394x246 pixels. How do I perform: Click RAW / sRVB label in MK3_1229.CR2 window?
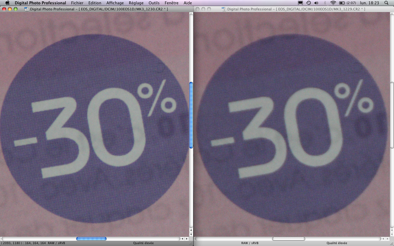coord(250,243)
